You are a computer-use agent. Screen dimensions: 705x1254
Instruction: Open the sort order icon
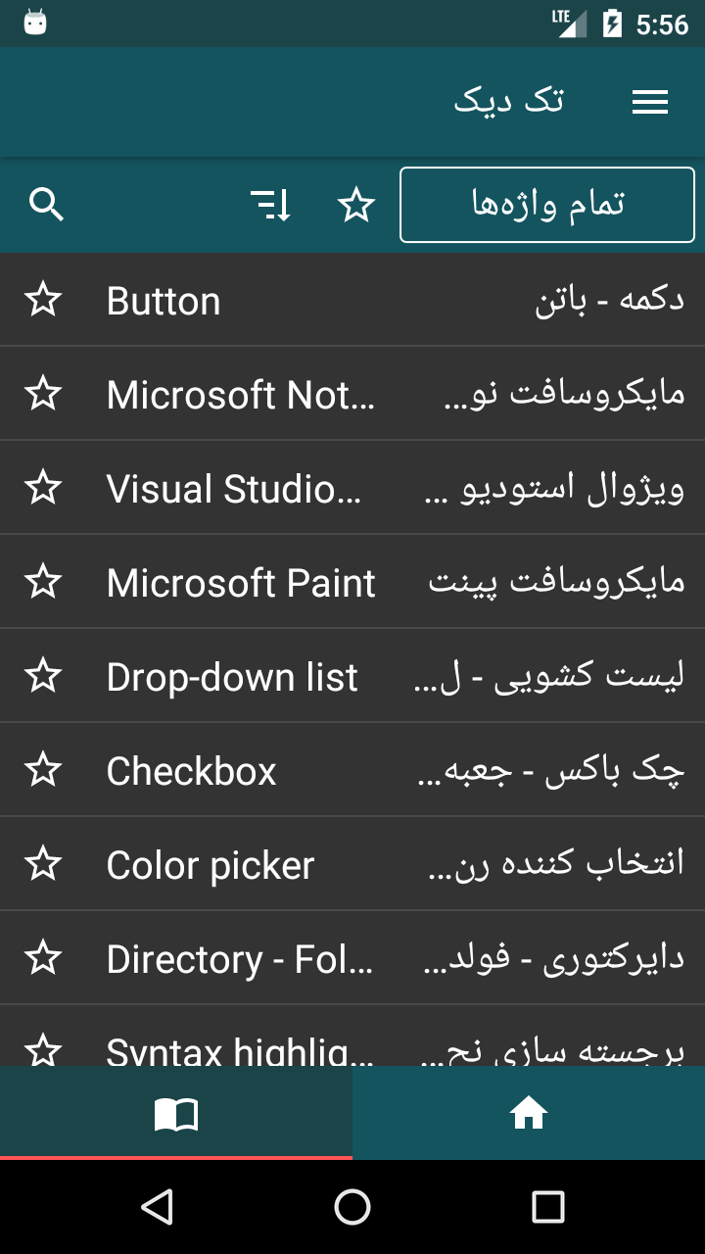pos(271,205)
